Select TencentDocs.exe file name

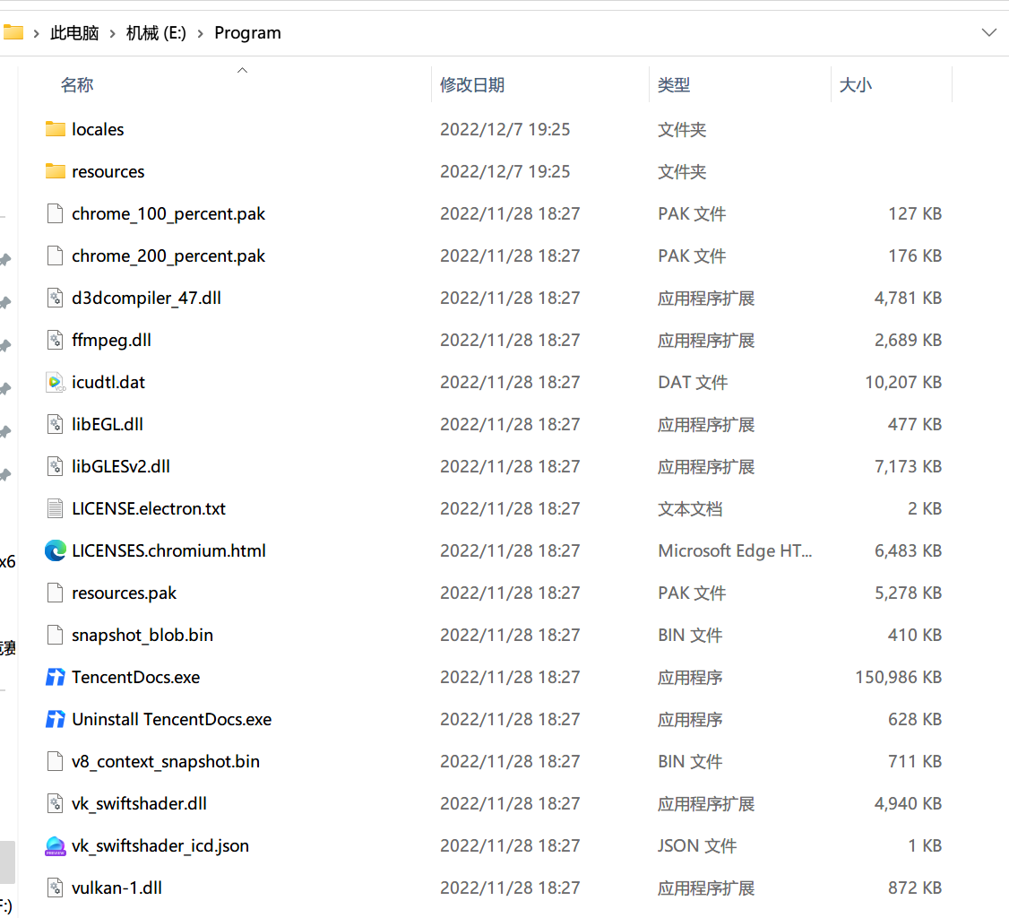click(136, 677)
